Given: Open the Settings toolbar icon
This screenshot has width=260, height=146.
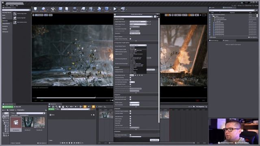Looking at the screenshot, I should coord(75,9).
